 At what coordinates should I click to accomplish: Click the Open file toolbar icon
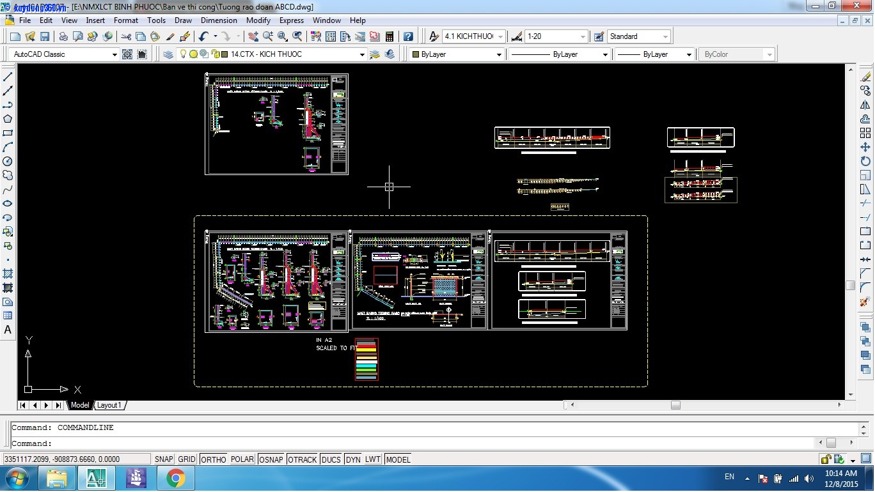point(30,36)
